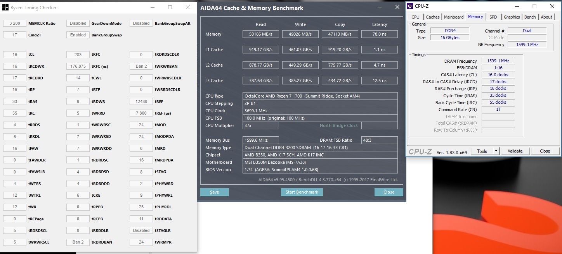562x254 pixels.
Task: Click the Motherboard MSI B350M Bazooka field
Action: tap(320, 162)
